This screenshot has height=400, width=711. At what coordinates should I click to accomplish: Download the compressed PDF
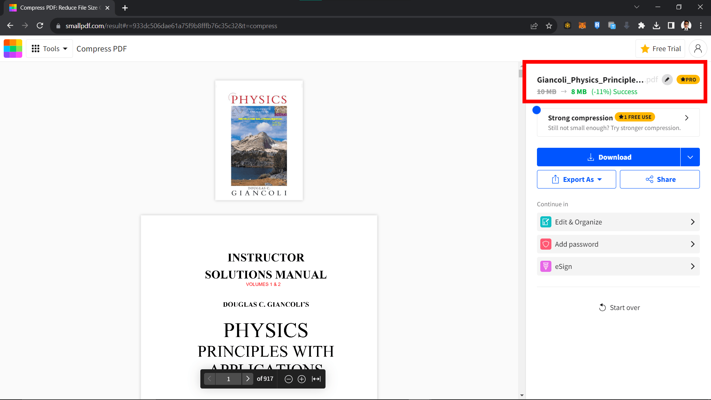point(609,157)
